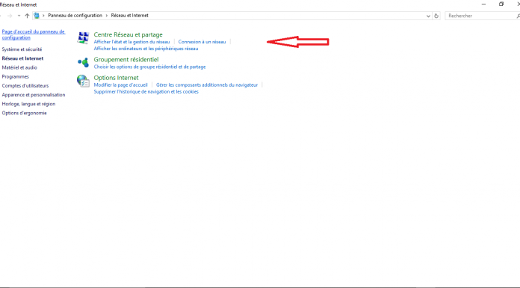Image resolution: width=520 pixels, height=288 pixels.
Task: Refresh the Control Panel view
Action: pos(436,16)
